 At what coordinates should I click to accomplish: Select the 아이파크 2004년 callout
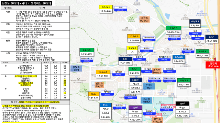(x=169, y=70)
